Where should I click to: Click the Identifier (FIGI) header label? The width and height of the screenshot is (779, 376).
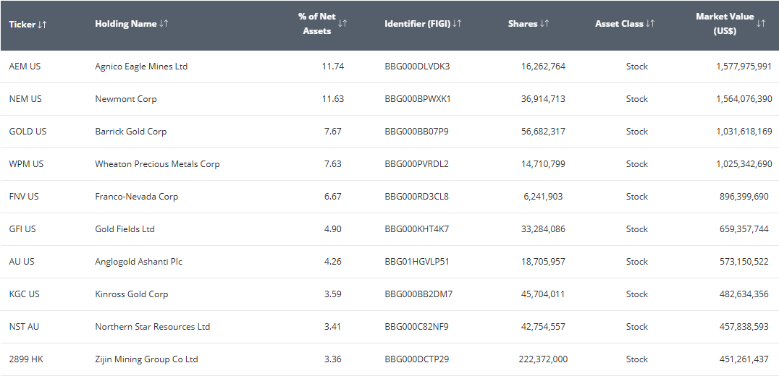click(417, 23)
